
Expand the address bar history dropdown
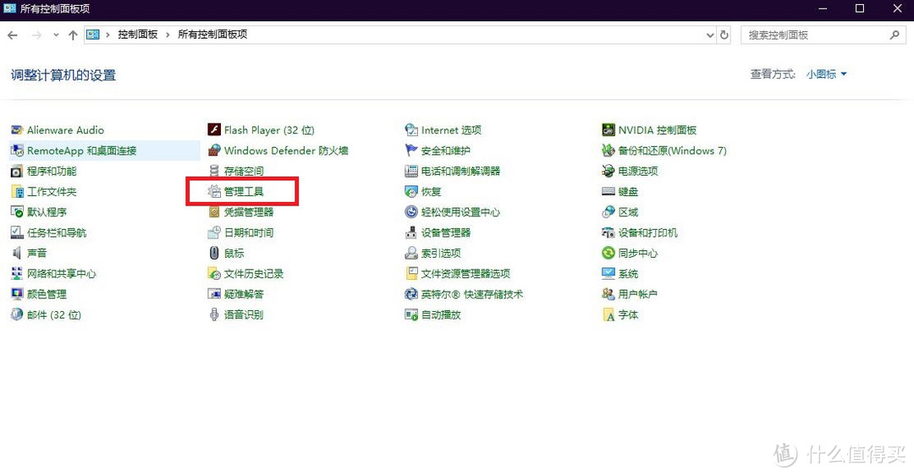(710, 36)
